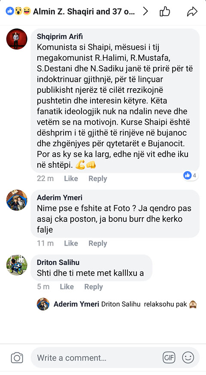Reply to Driton Salihu's comment
Screen dimensions: 206x375
[x=93, y=287]
